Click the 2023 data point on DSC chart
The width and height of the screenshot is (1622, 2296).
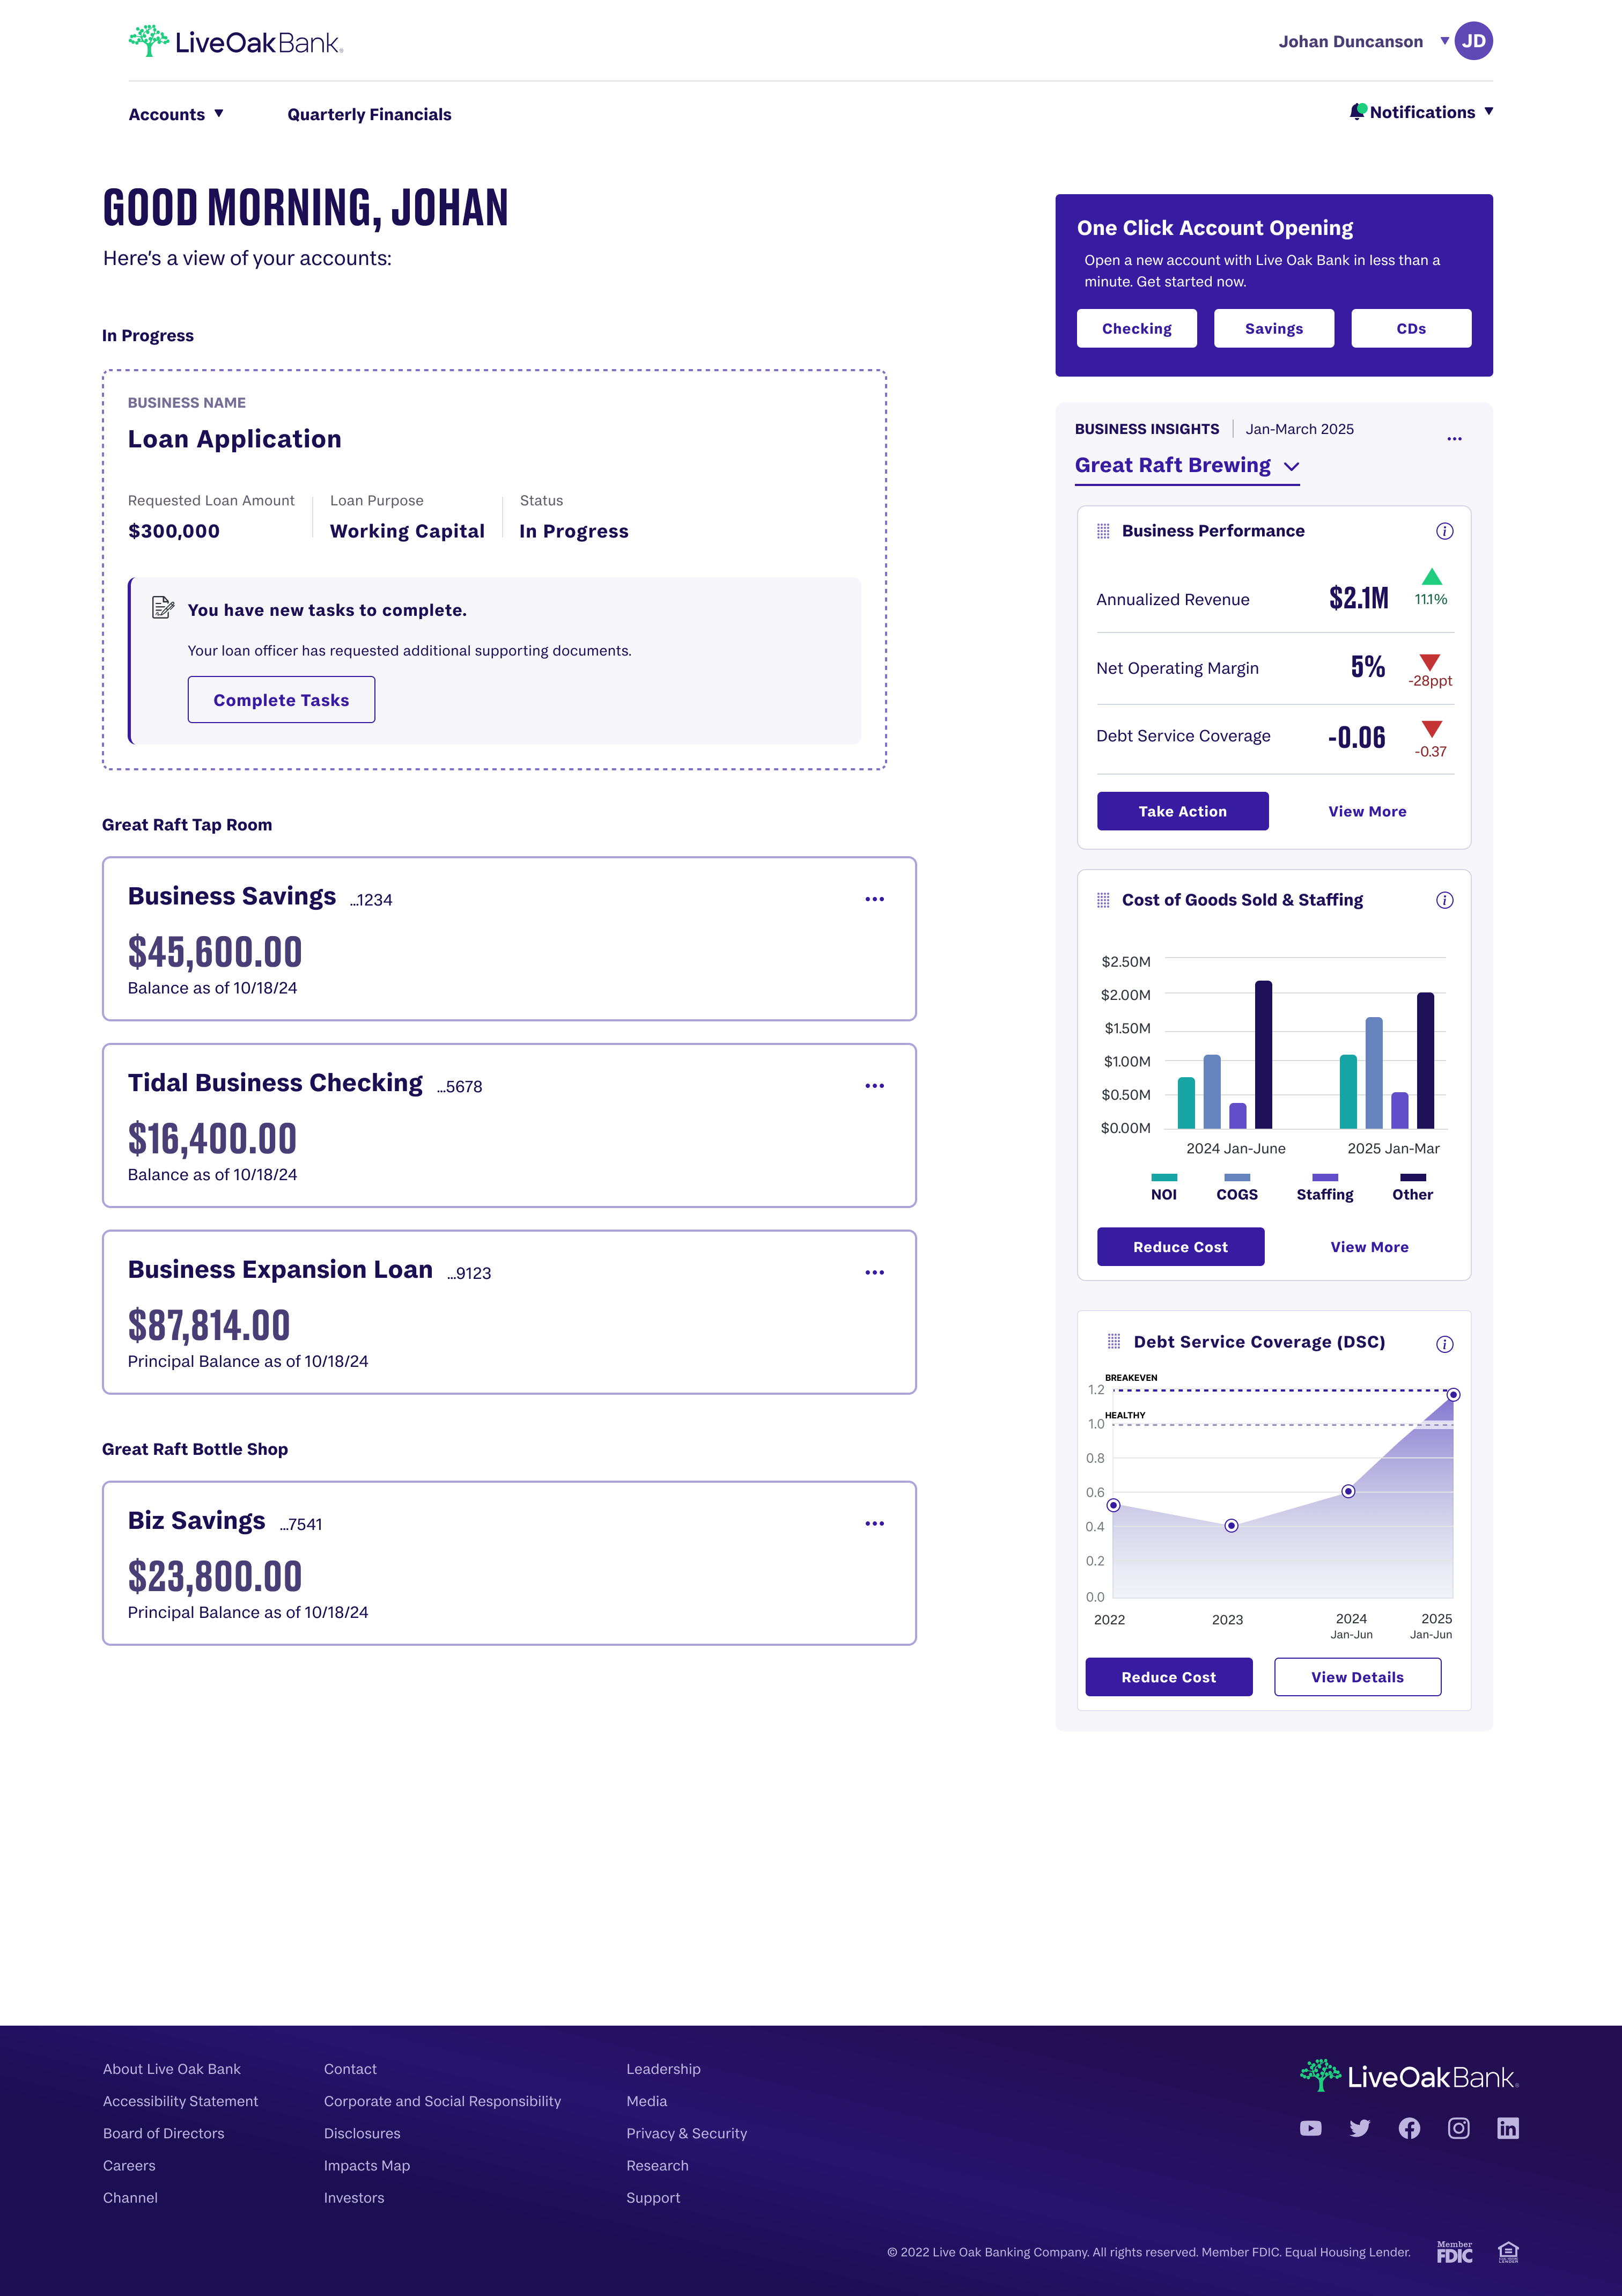point(1231,1525)
